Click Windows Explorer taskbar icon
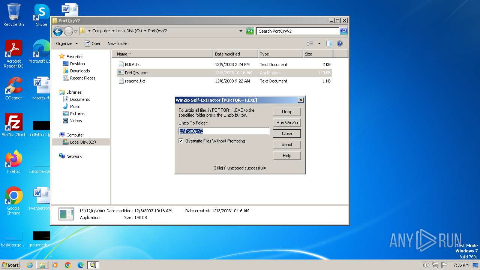Screen dimensions: 480x270 (42, 265)
